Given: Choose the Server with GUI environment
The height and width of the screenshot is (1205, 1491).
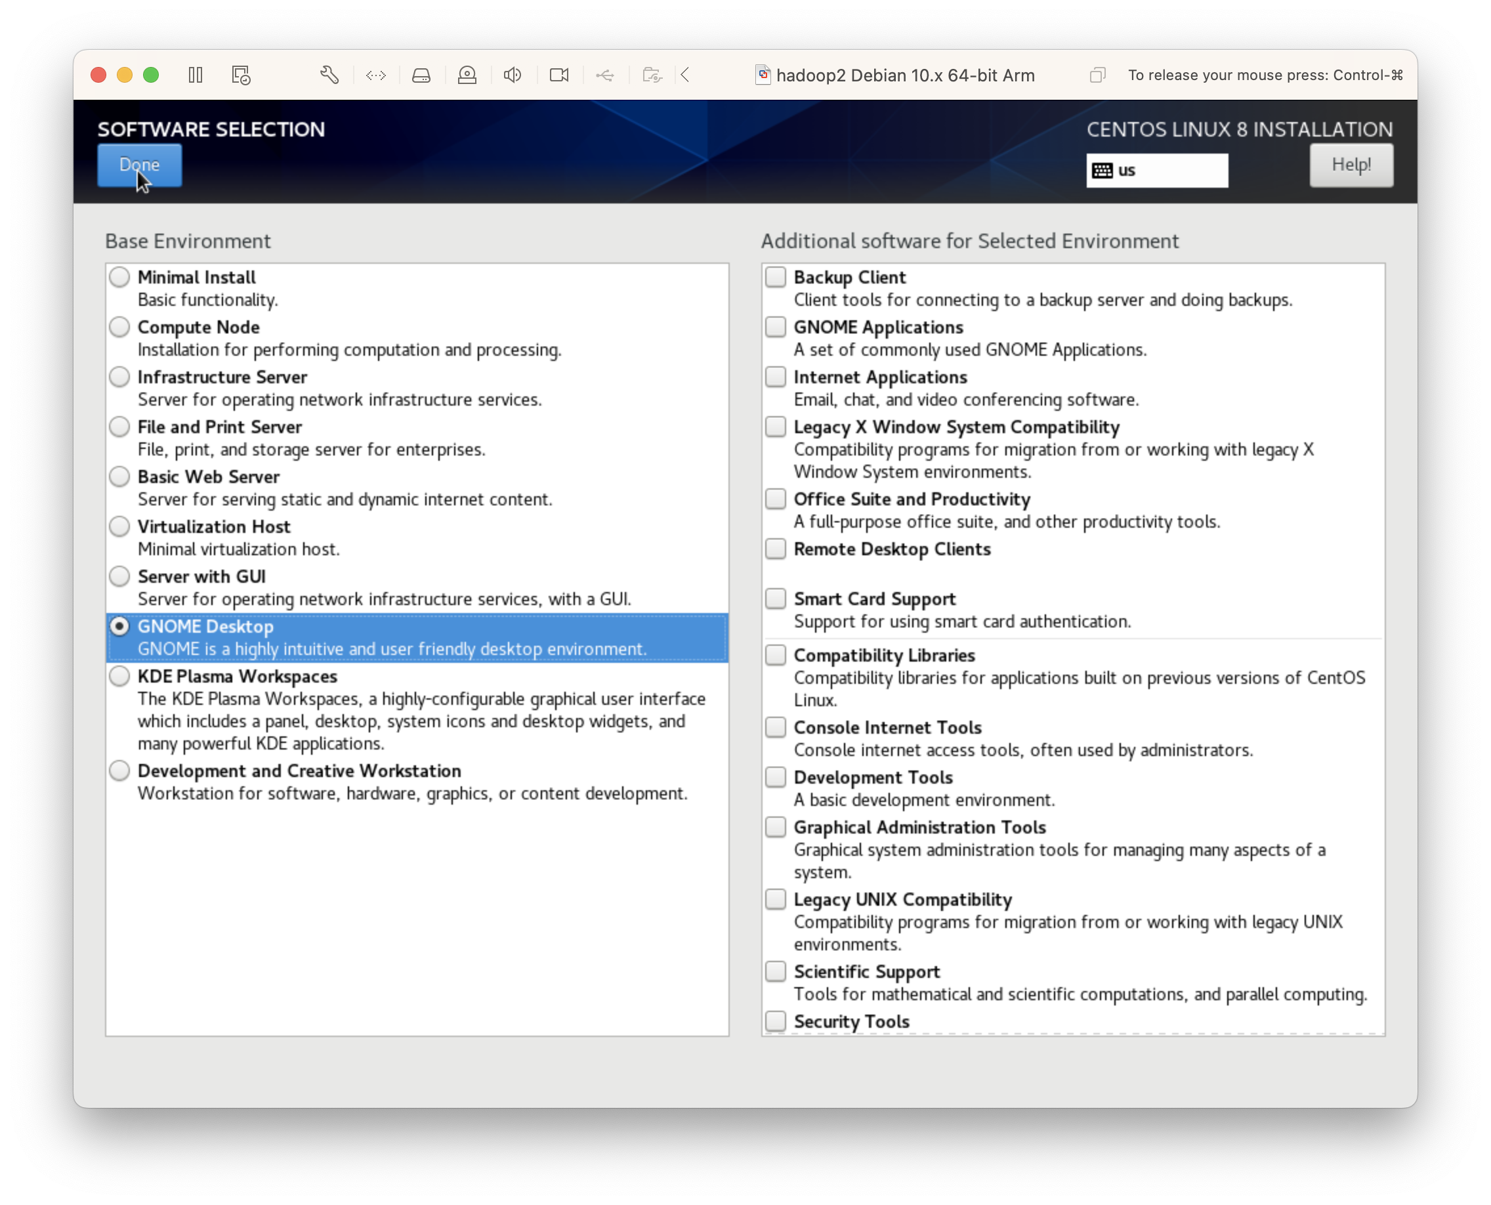Looking at the screenshot, I should click(x=119, y=576).
